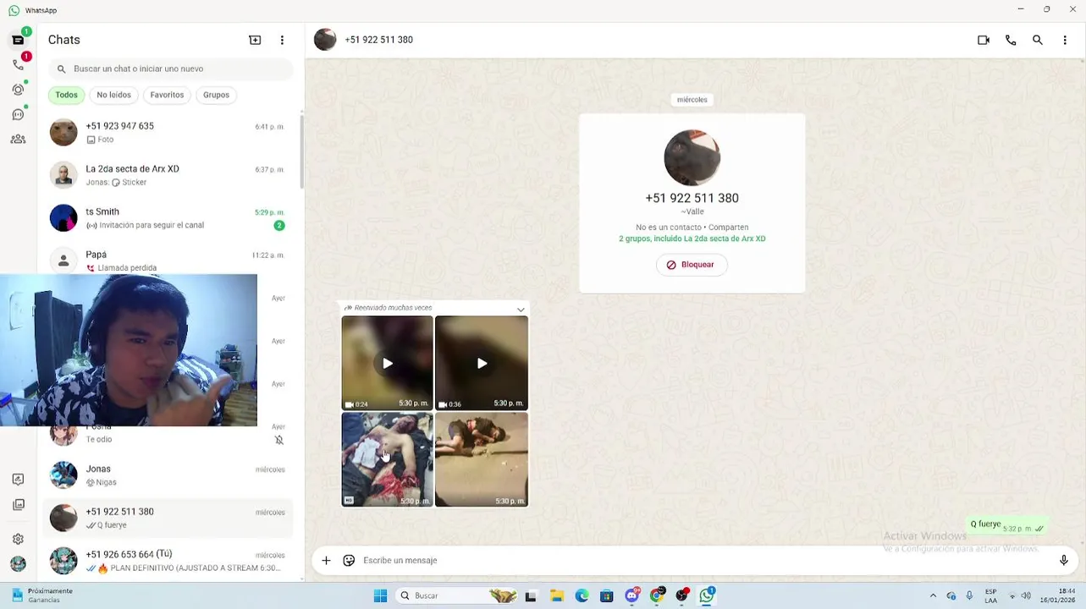Show hidden system tray icons chevron
1086x609 pixels.
[x=933, y=595]
